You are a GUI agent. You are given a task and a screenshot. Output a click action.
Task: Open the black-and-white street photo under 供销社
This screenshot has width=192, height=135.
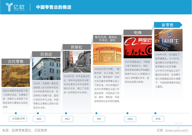click(77, 61)
